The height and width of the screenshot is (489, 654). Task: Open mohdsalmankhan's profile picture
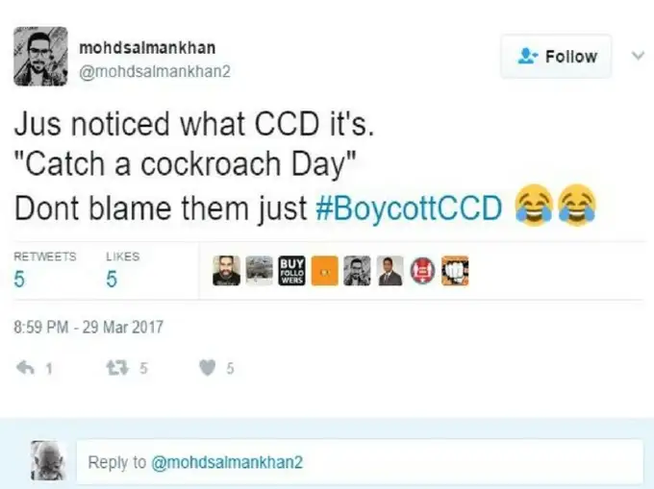coord(40,56)
